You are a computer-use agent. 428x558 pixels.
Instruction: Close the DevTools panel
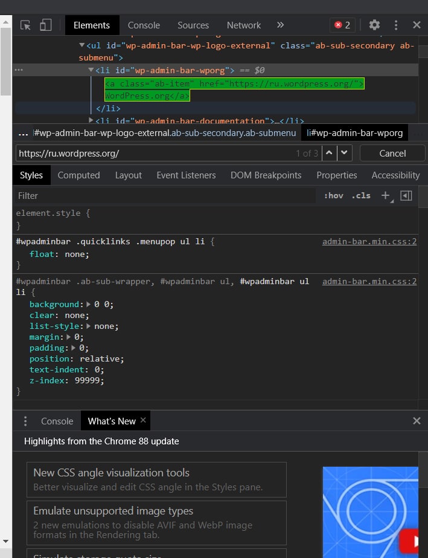pos(417,25)
